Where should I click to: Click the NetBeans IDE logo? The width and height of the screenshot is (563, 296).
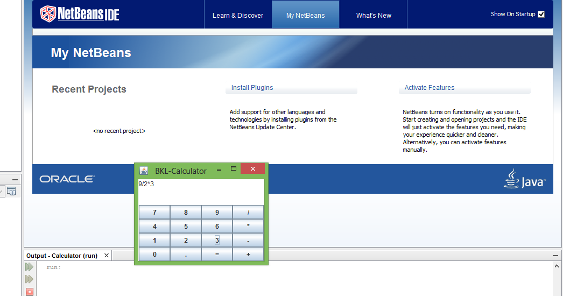[x=79, y=14]
